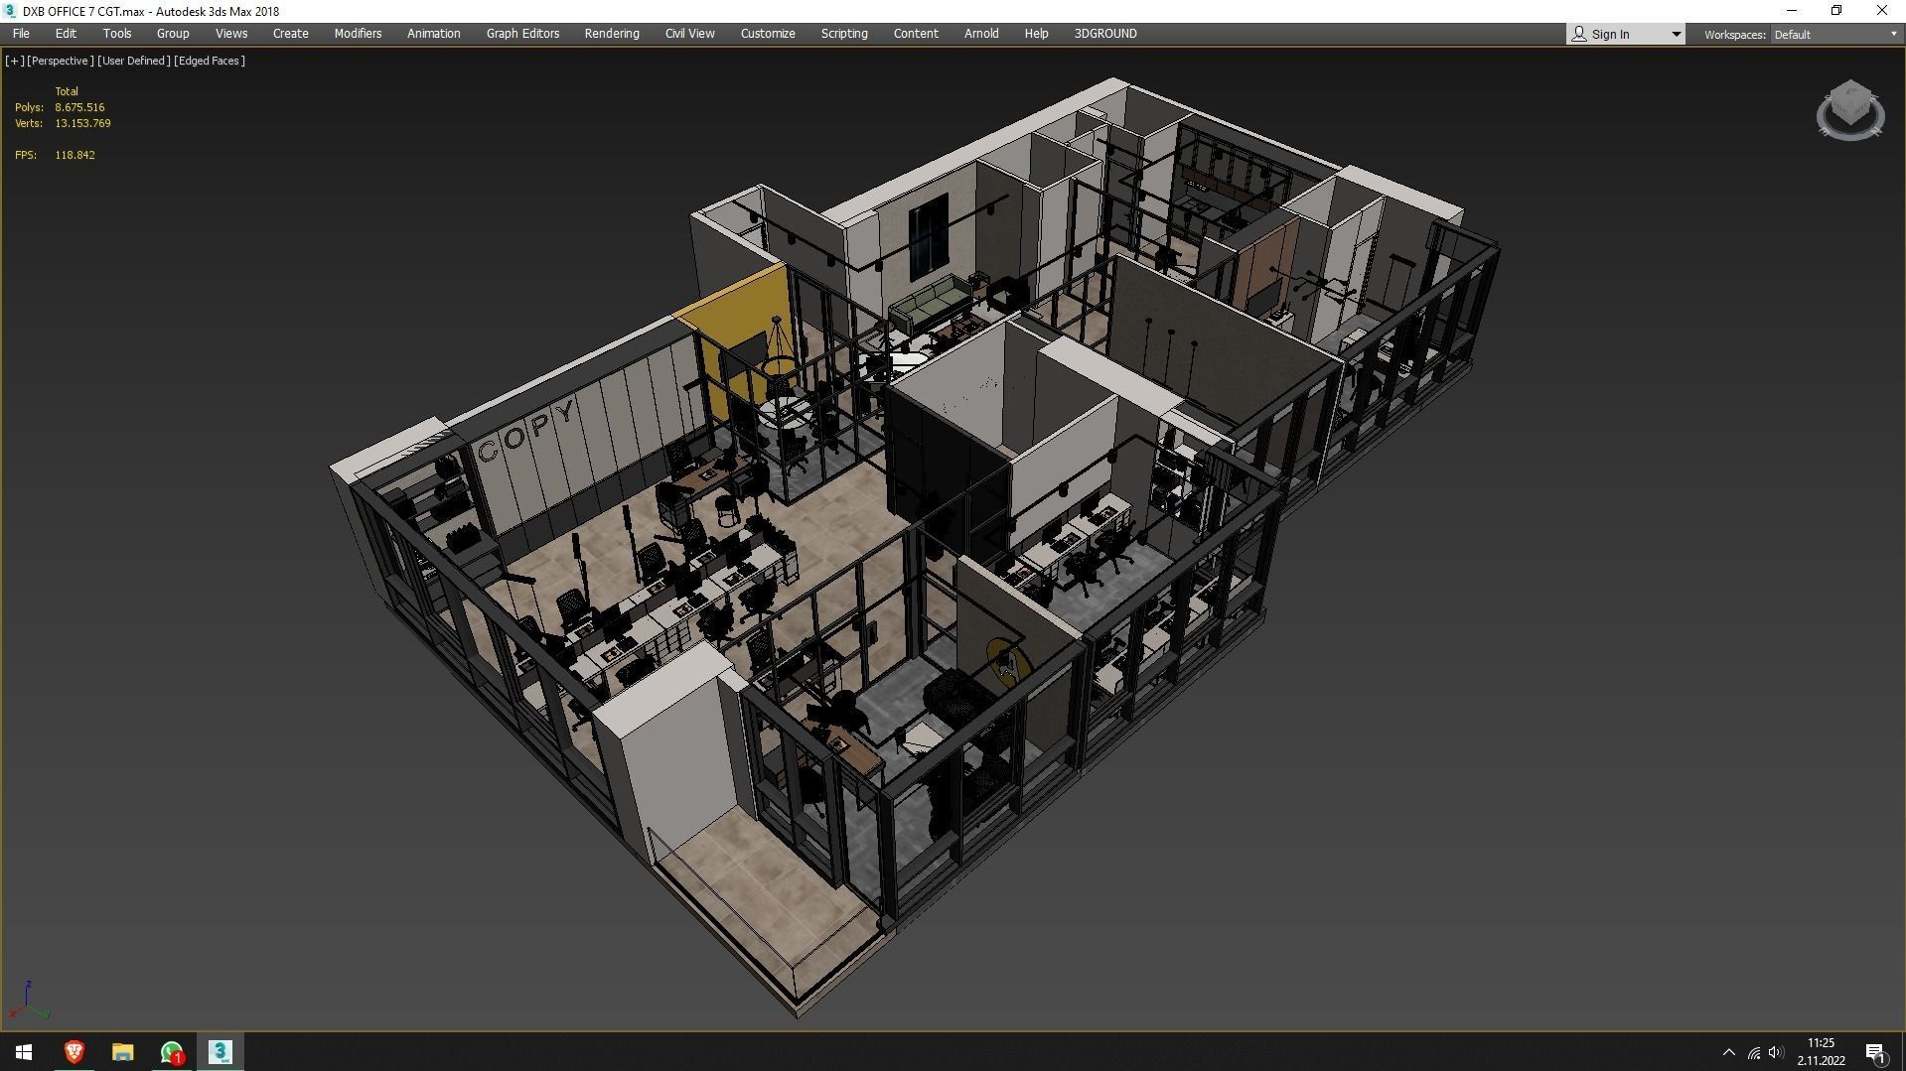Open the Help menu
1906x1071 pixels.
click(x=1036, y=34)
